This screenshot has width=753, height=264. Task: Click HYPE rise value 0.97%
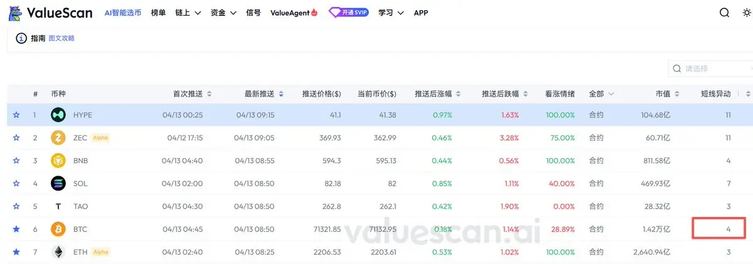442,115
